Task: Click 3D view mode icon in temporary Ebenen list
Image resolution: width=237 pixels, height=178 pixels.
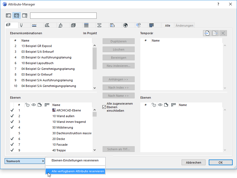Action: coord(166,105)
